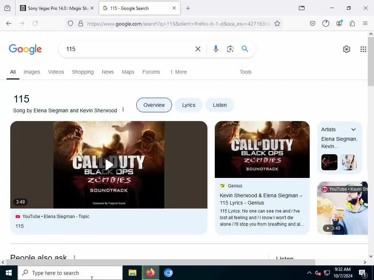Select the News search tab
Image resolution: width=374 pixels, height=280 pixels.
tap(108, 72)
